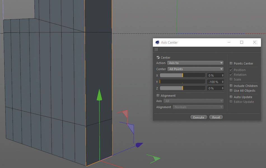Open the Action dropdown showing Axis to
Screen dimensions: 266x168
pyautogui.click(x=195, y=63)
